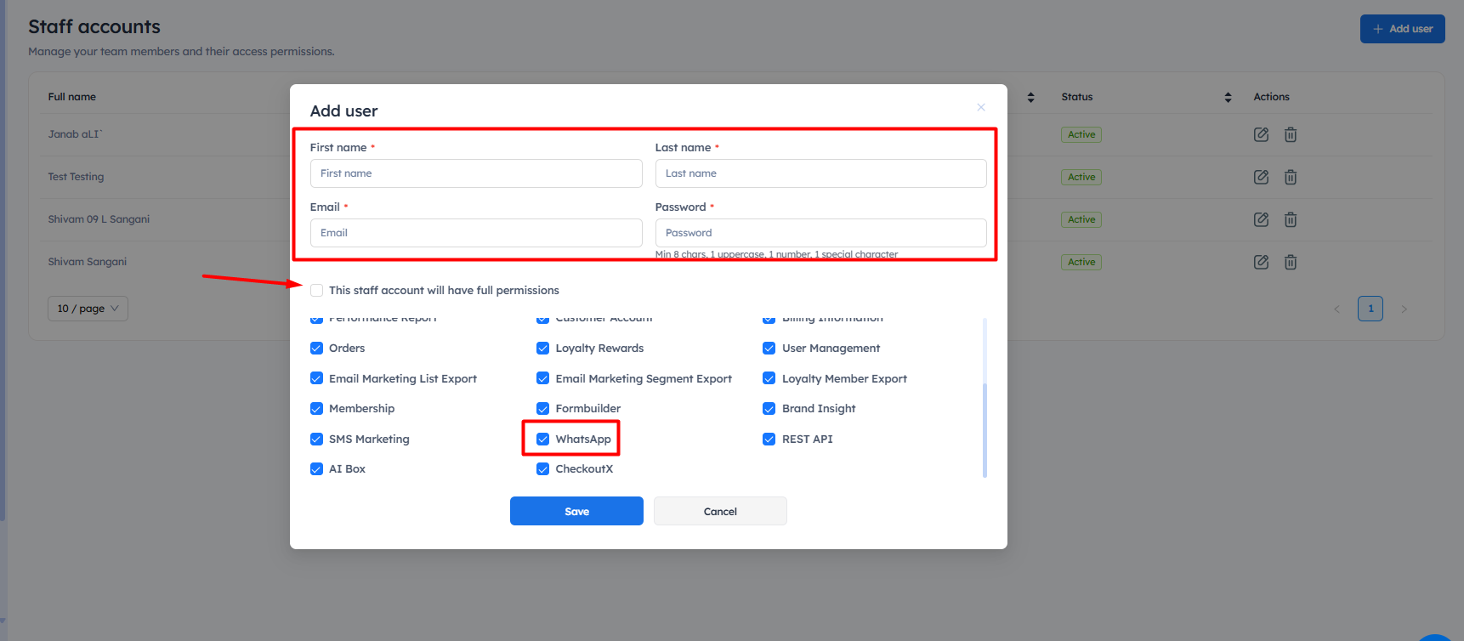Delete the Shivam Sangani staff account
The image size is (1464, 641).
pos(1290,262)
